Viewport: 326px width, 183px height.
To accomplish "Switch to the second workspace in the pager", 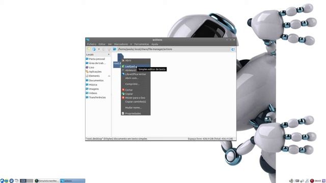I will [x=30, y=181].
